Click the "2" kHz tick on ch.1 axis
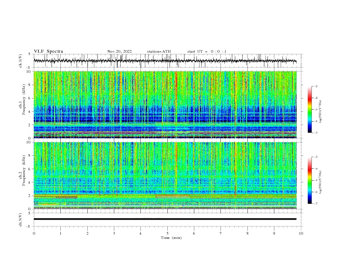This screenshot has width=339, height=262. click(30, 125)
